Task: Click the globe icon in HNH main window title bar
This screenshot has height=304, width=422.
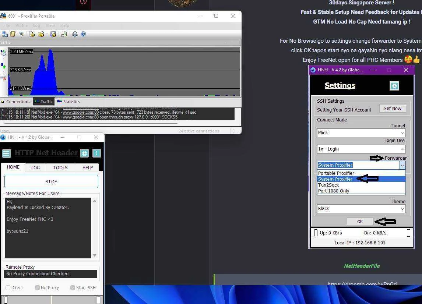Action: (3, 137)
